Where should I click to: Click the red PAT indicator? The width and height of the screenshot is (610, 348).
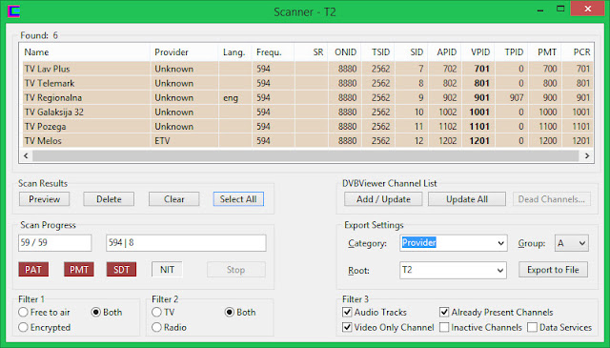[x=33, y=270]
